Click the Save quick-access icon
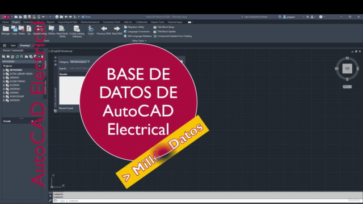 (25, 17)
